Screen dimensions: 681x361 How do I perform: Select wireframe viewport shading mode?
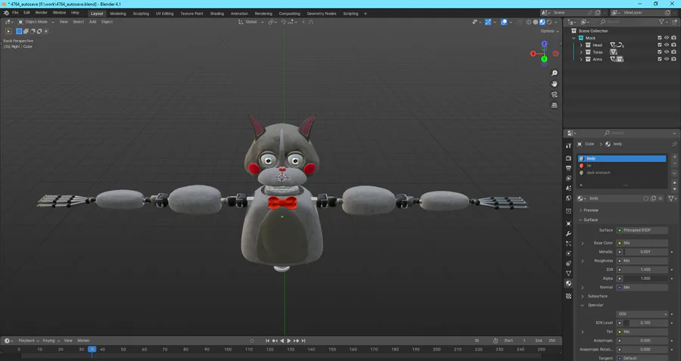coord(529,22)
